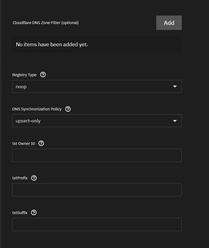Select the help icon beside Registry Type label
The width and height of the screenshot is (209, 248).
pos(43,75)
